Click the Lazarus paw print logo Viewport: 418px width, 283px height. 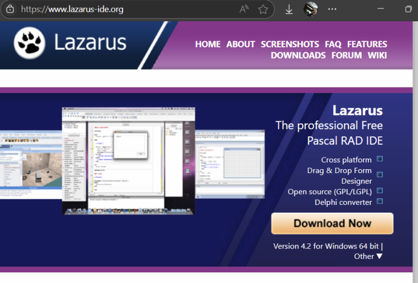click(x=30, y=43)
